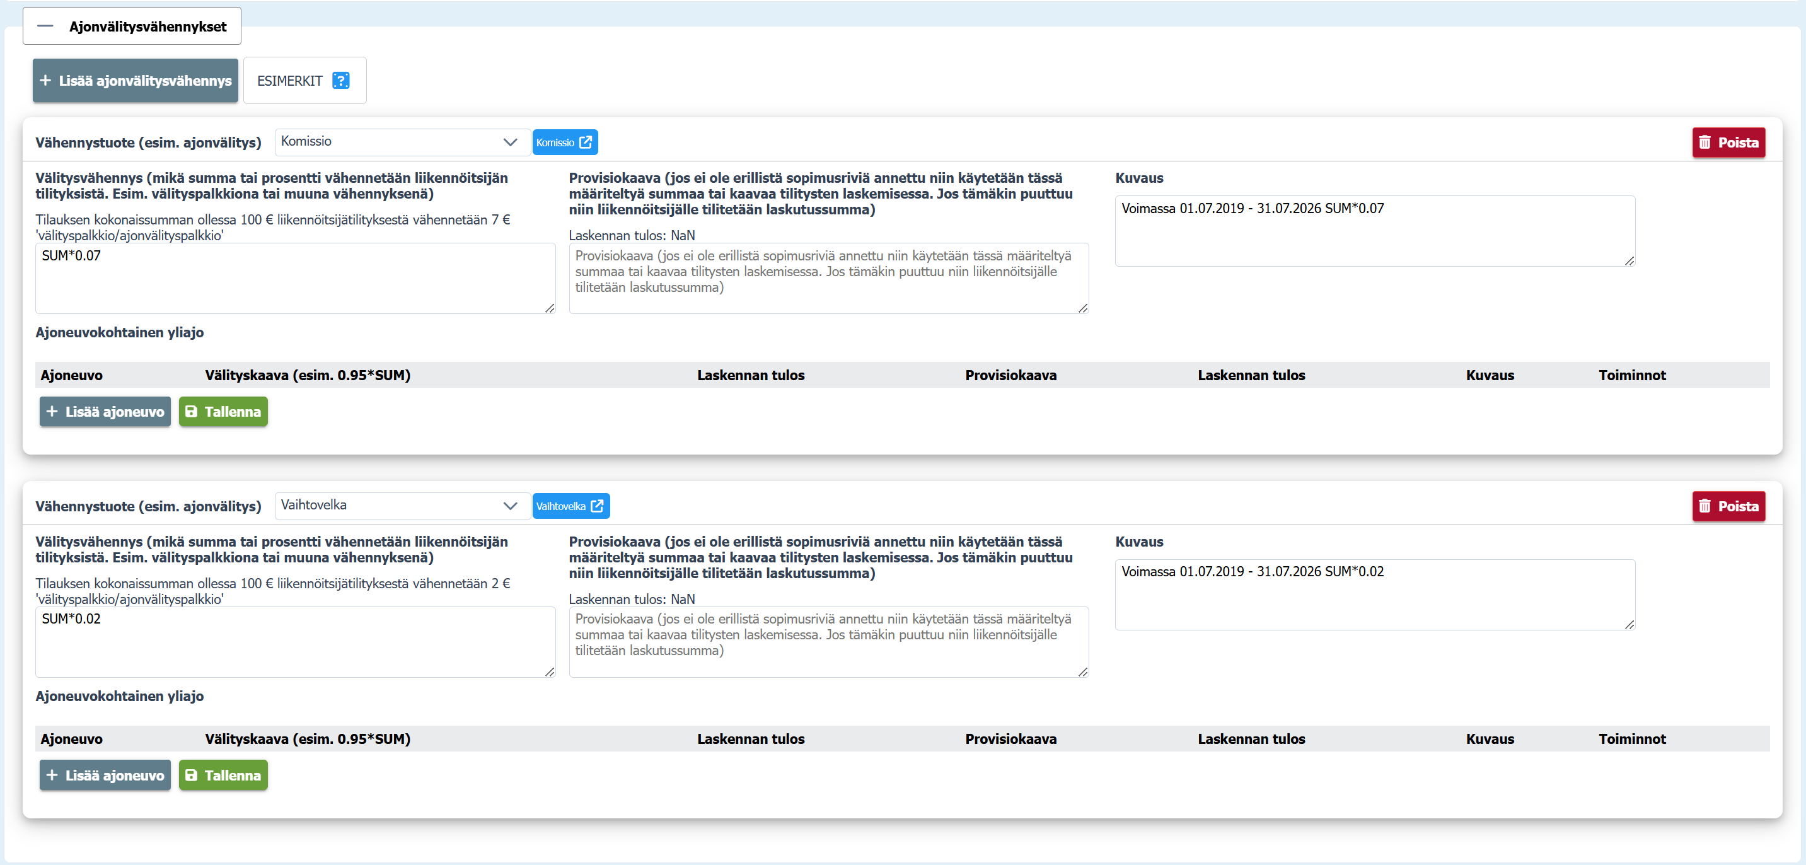Click plus icon on Lisää ajonvälitysvähennys

click(45, 81)
